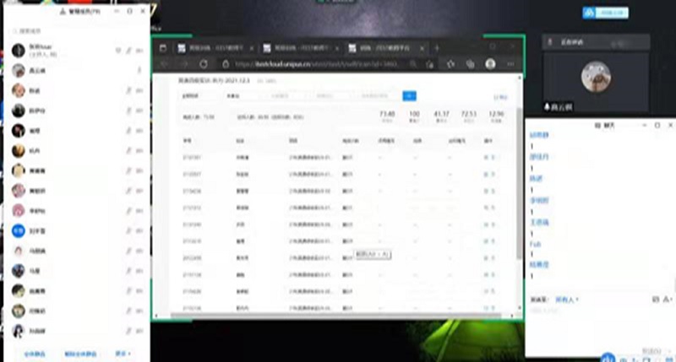Click the blue search button above the table
This screenshot has height=362, width=676.
click(x=410, y=96)
